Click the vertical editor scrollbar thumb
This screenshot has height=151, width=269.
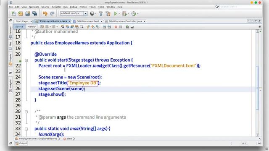(257, 88)
